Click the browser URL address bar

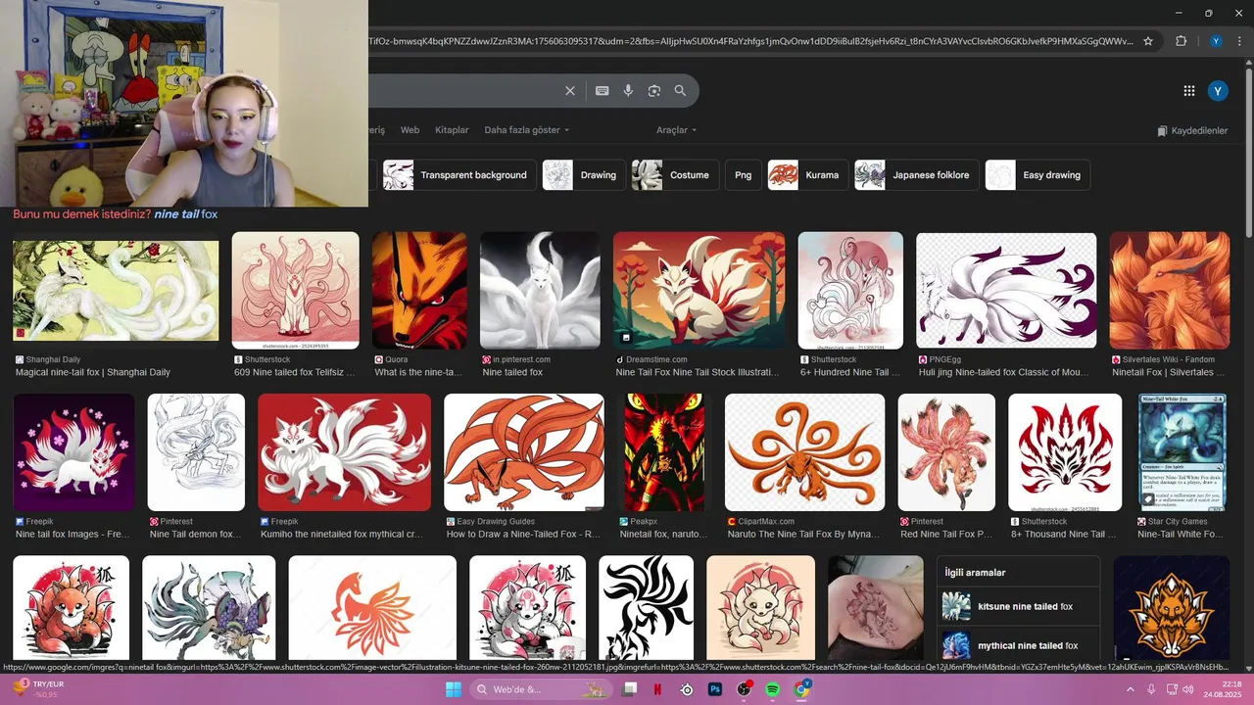(749, 41)
